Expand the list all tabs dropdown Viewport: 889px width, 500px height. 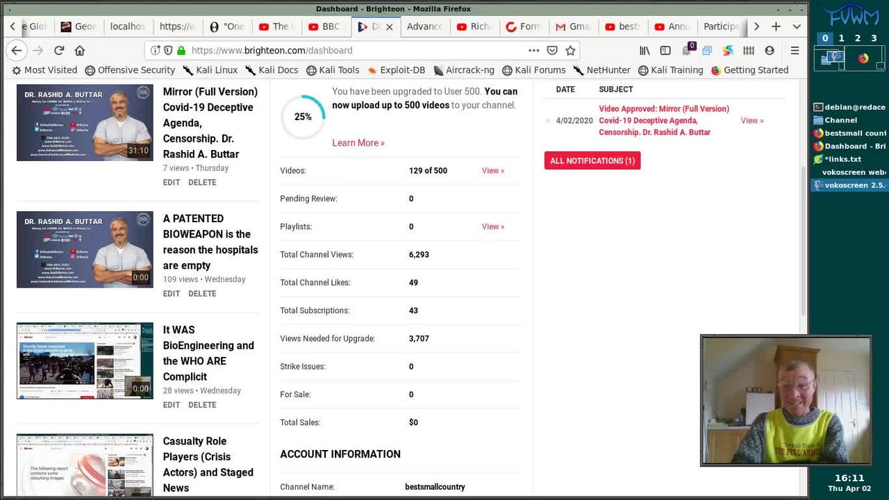[x=797, y=26]
